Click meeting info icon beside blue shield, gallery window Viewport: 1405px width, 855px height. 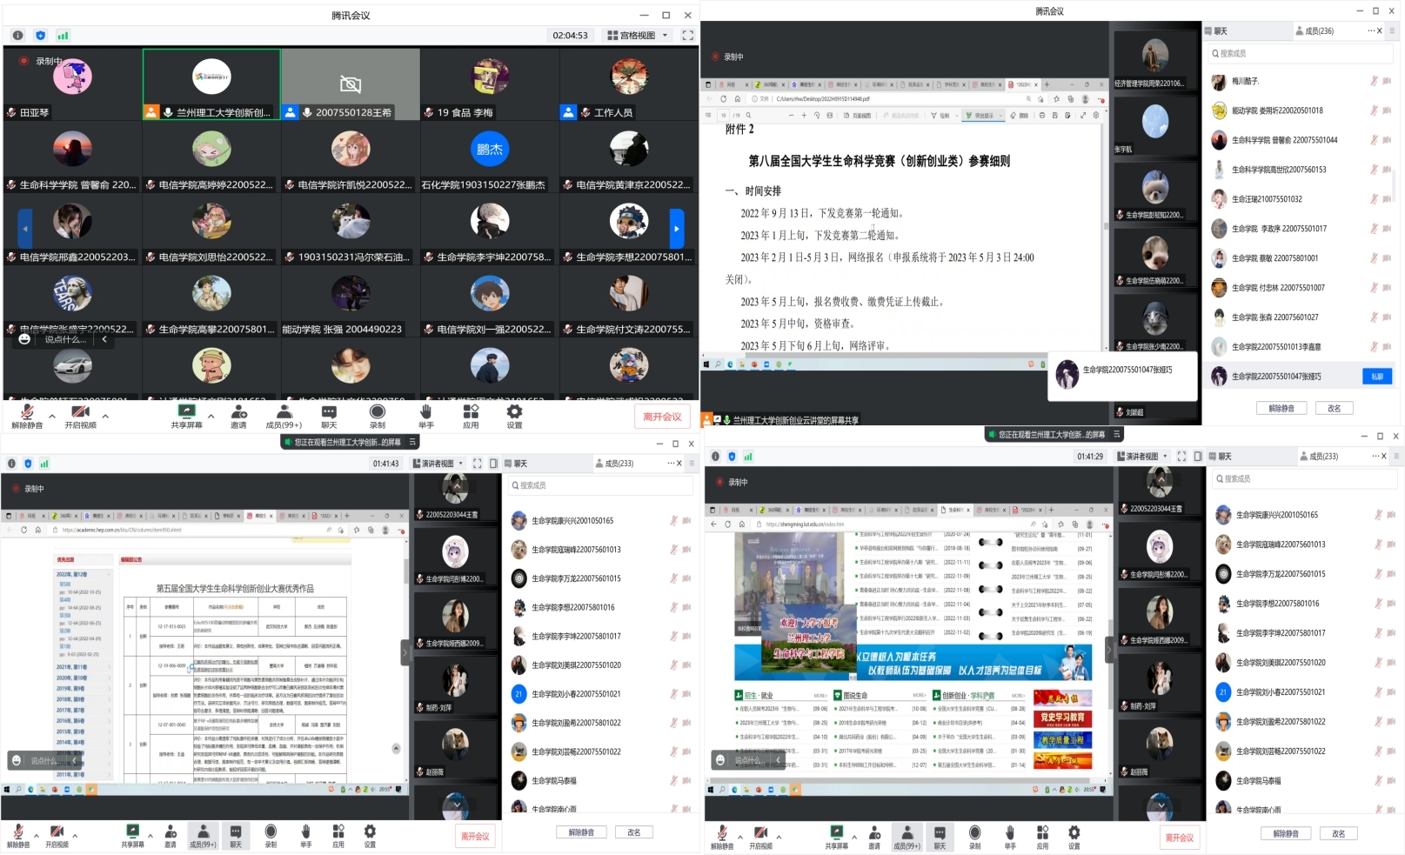click(x=17, y=36)
